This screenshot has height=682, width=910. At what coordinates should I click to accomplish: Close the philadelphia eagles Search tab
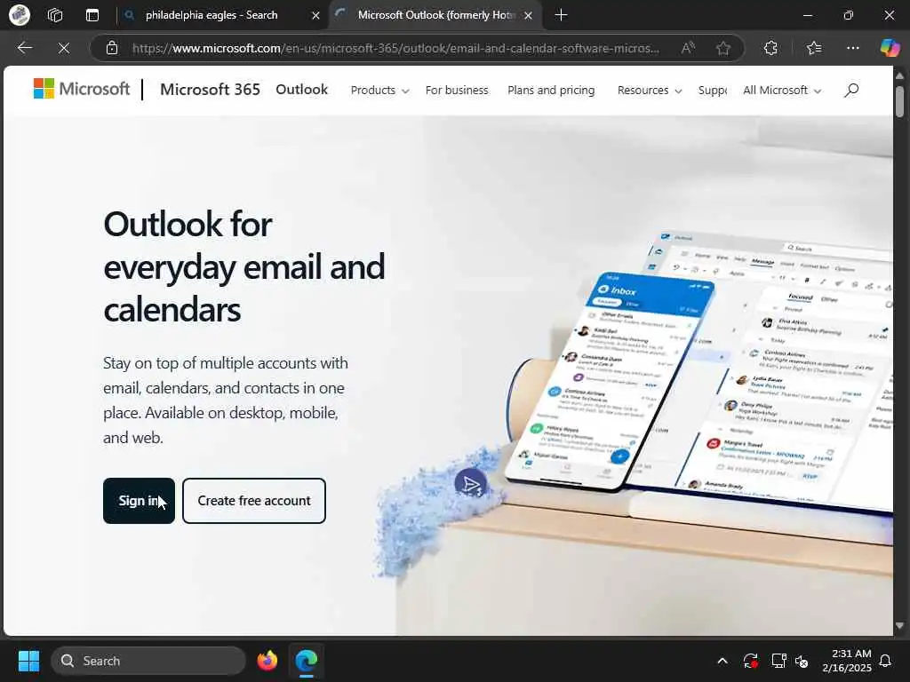(x=315, y=16)
